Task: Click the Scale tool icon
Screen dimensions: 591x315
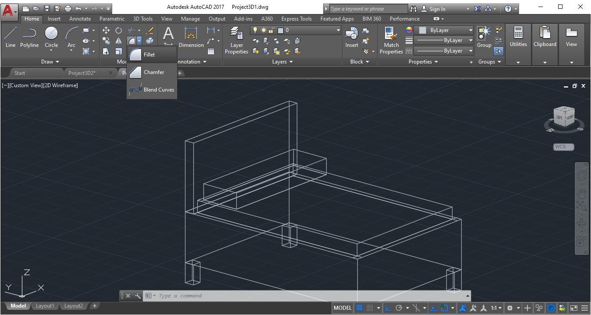Action: (x=118, y=51)
